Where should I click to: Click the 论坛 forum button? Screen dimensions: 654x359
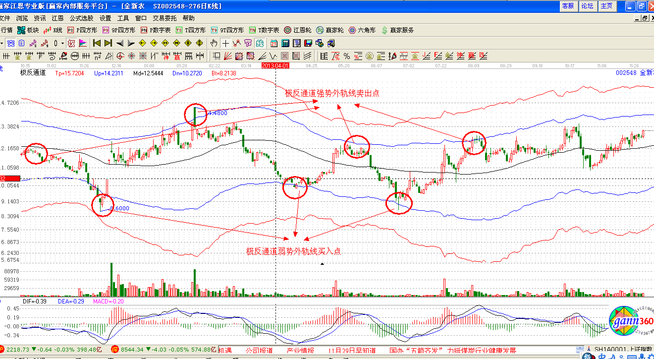[x=587, y=6]
